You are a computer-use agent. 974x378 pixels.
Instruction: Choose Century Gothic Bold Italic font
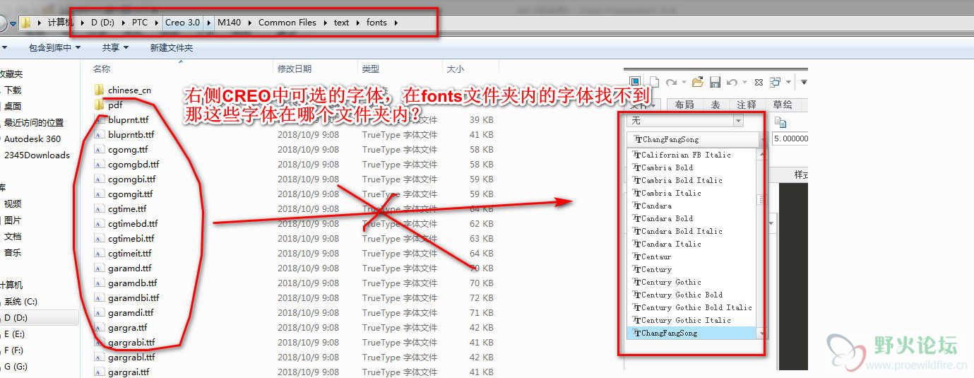click(691, 307)
